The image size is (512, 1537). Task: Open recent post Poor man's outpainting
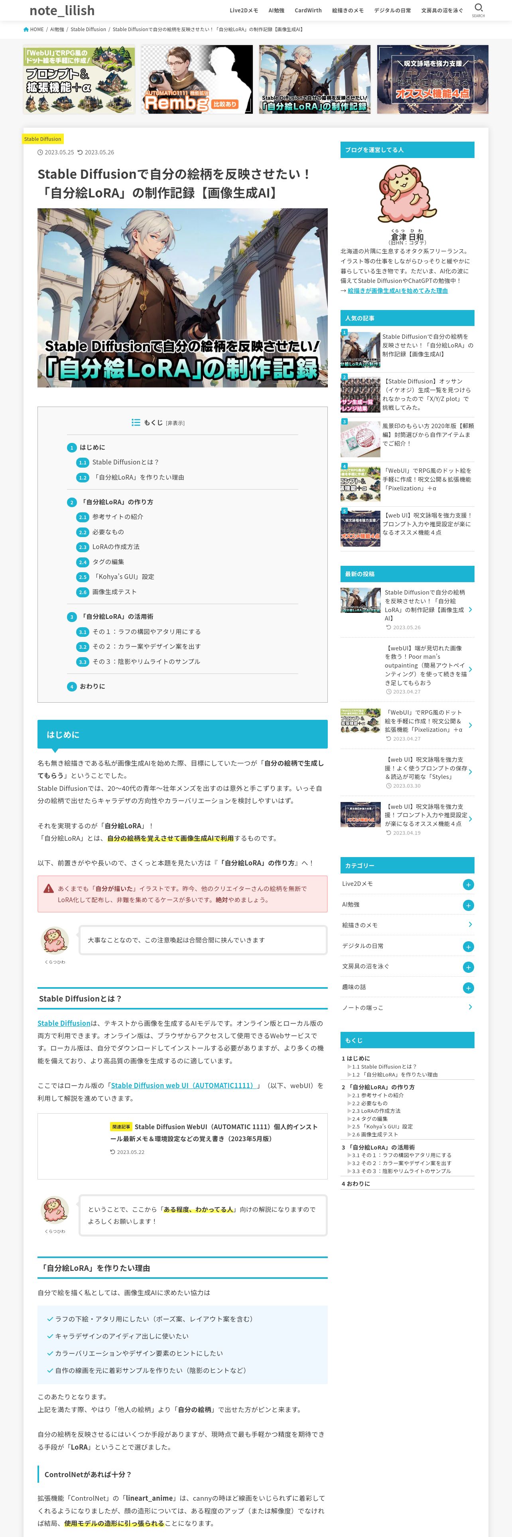[407, 670]
